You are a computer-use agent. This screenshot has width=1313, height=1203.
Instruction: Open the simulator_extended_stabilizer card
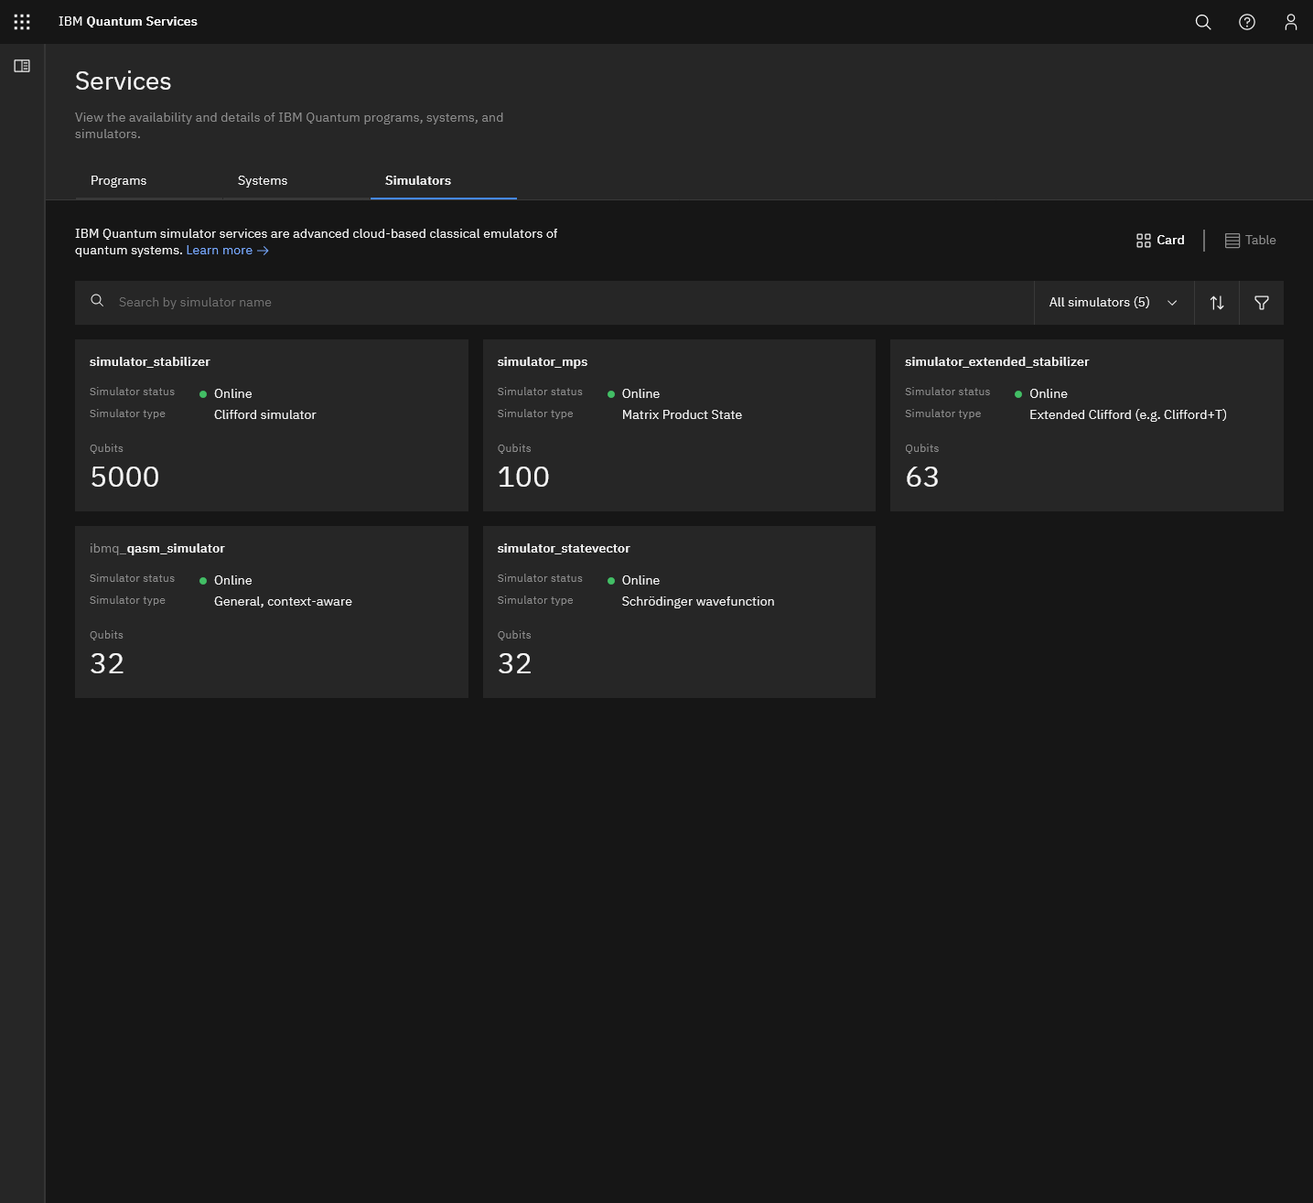point(1087,425)
